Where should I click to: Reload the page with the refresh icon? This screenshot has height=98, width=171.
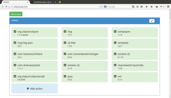(x=101, y=7)
